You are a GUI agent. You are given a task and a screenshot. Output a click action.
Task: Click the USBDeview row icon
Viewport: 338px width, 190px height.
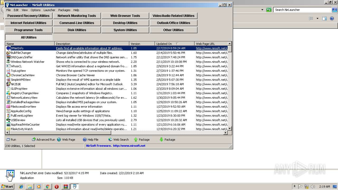[8, 120]
